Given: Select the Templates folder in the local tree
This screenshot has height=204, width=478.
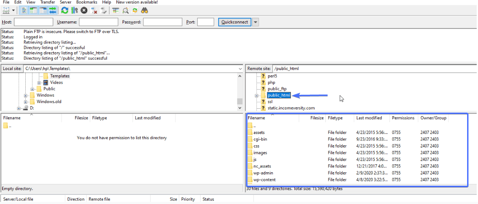Looking at the screenshot, I should click(60, 76).
